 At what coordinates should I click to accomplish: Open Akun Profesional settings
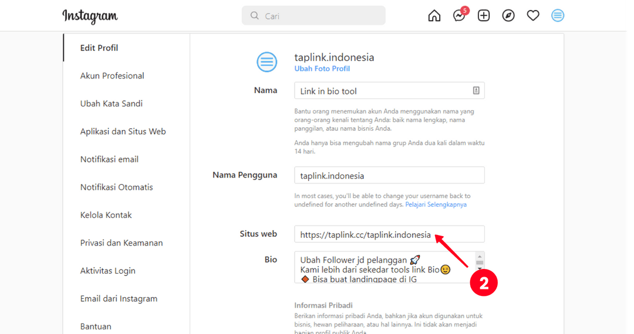(x=112, y=76)
